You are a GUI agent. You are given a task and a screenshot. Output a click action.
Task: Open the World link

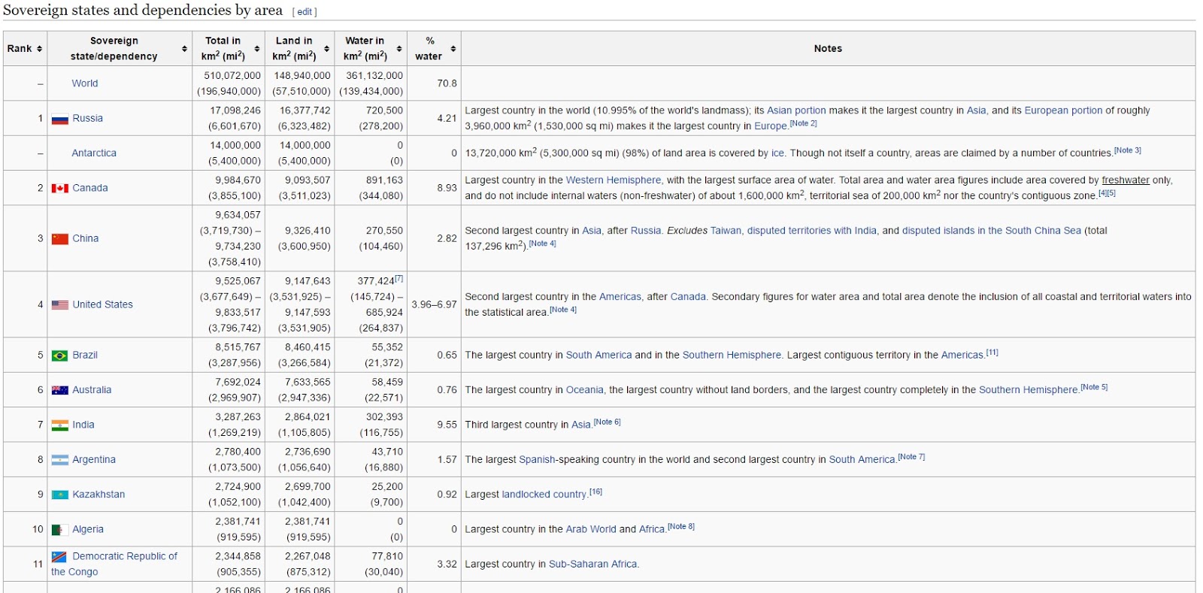[x=85, y=83]
